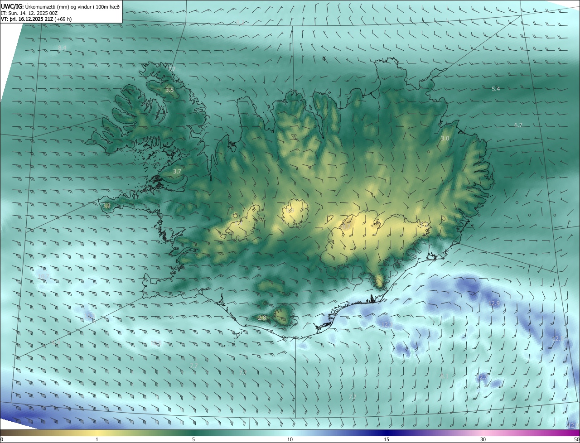Click the 3.0 value label on land
The image size is (580, 443).
pyautogui.click(x=445, y=139)
